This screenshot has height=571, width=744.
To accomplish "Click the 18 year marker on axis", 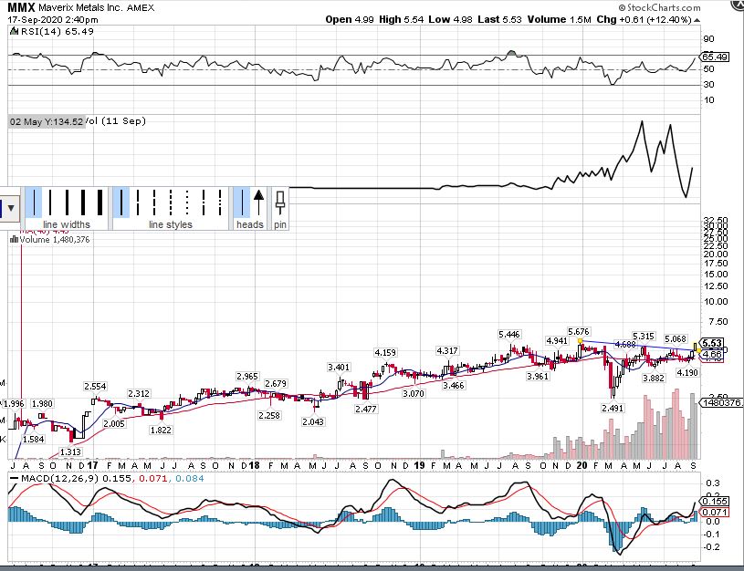I will [x=255, y=465].
